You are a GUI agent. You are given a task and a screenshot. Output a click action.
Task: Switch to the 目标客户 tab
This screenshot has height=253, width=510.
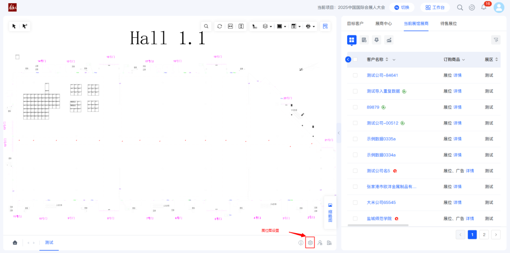click(355, 23)
